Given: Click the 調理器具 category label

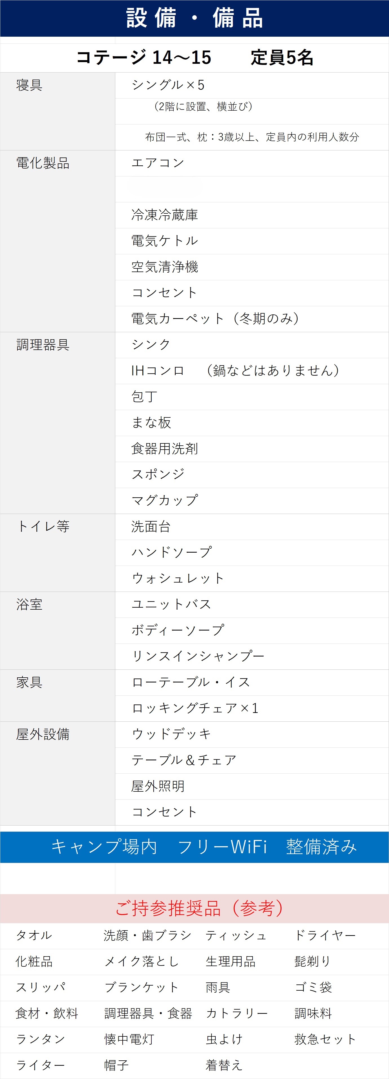Looking at the screenshot, I should pyautogui.click(x=43, y=345).
